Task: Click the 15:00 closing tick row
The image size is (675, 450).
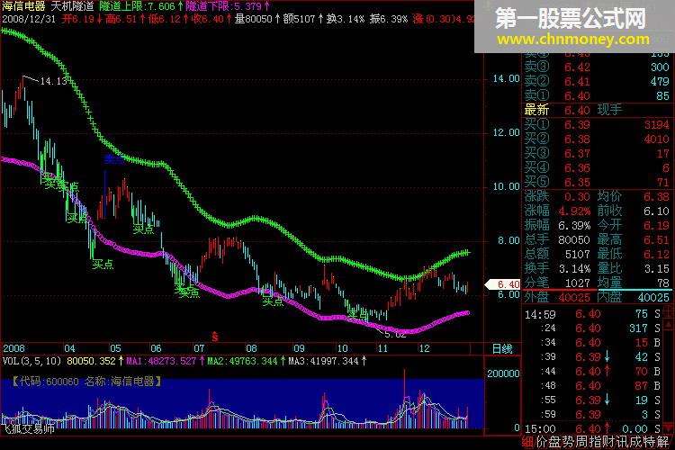Action: coord(593,429)
